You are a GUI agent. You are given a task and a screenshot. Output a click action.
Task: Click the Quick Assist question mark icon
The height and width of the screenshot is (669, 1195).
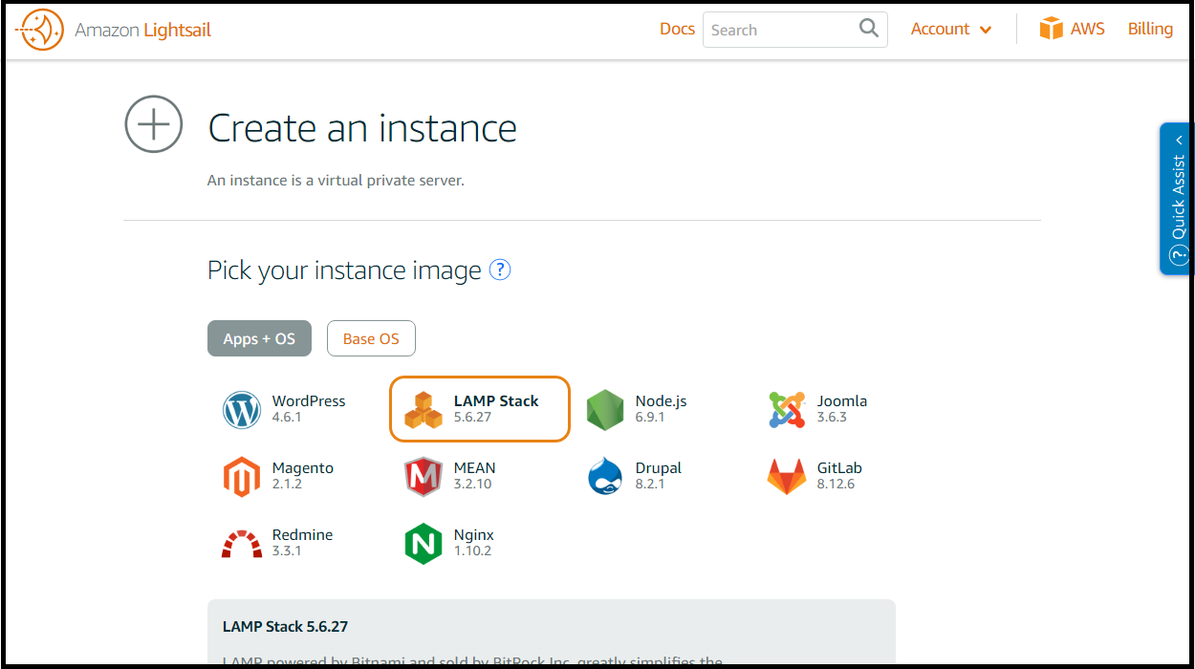tap(1178, 256)
